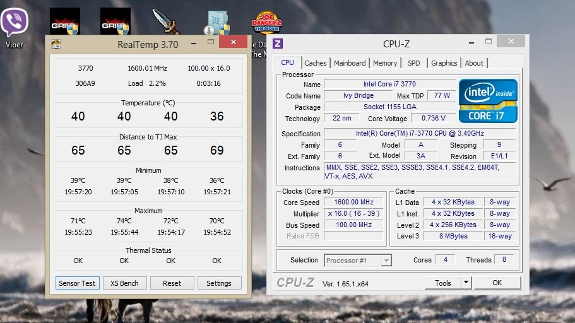The height and width of the screenshot is (323, 575).
Task: Switch to the CPU tab in CPU-Z
Action: pyautogui.click(x=288, y=62)
